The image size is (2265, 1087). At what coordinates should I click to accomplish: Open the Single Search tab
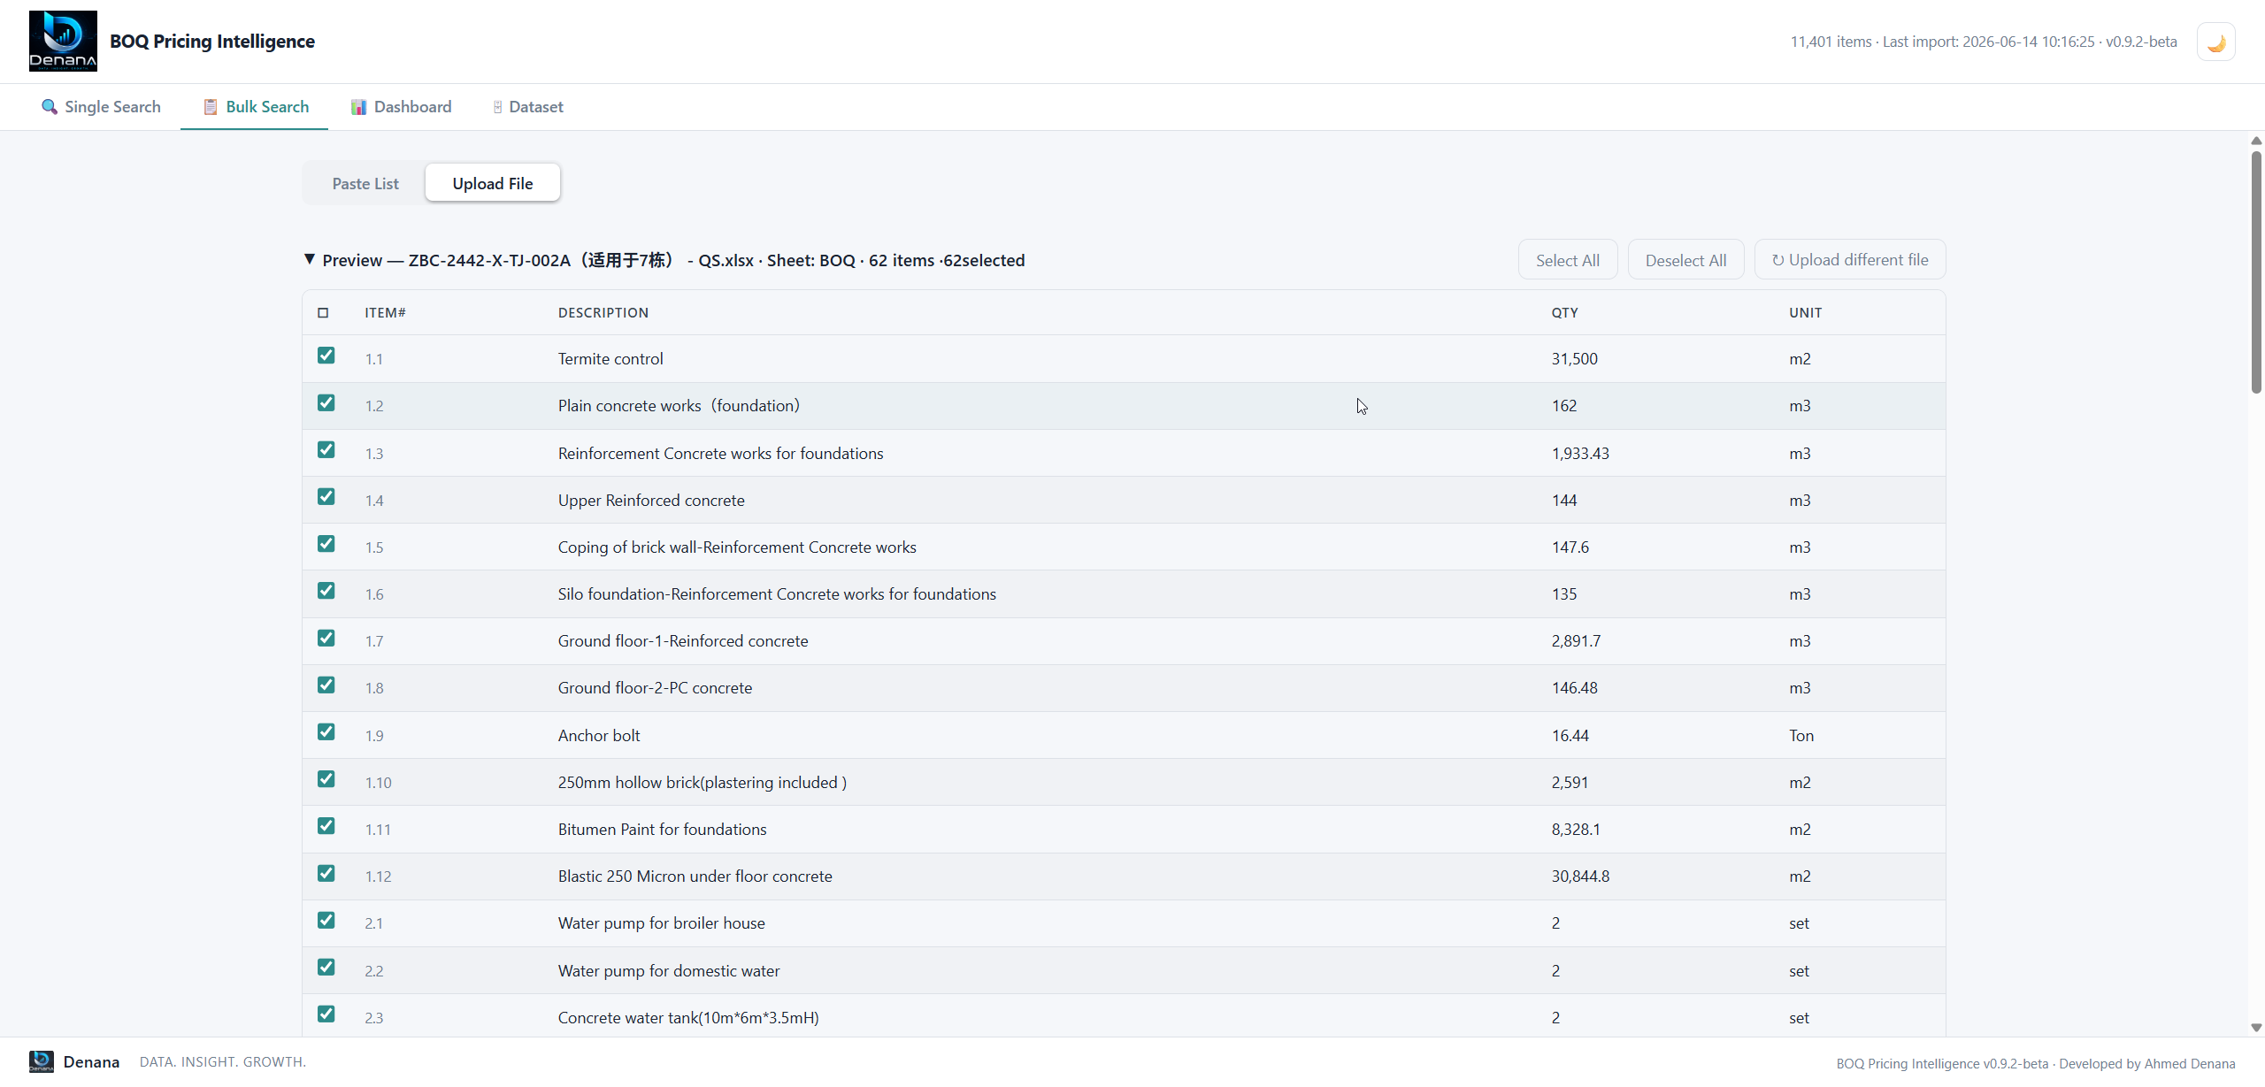(101, 107)
